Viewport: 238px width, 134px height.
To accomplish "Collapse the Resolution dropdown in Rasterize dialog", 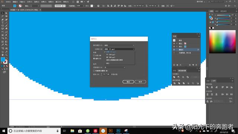I will point(119,49).
